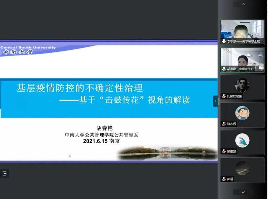Toggle muted mic icon for 比嫡欧尼酱

pyautogui.click(x=224, y=96)
